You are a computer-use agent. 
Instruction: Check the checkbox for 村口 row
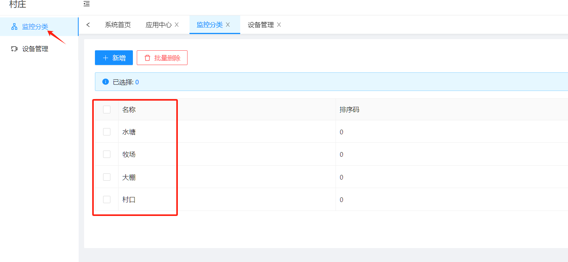[x=107, y=199]
